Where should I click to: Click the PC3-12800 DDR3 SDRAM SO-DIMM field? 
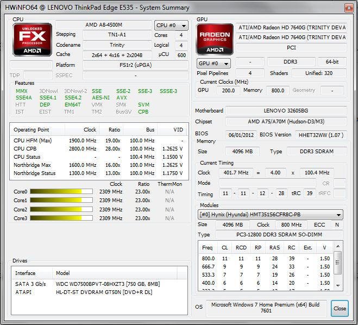279,235
